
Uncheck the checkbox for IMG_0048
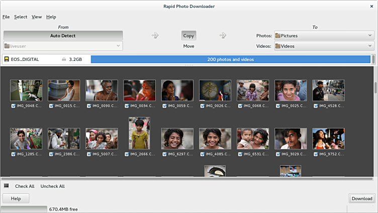click(13, 106)
